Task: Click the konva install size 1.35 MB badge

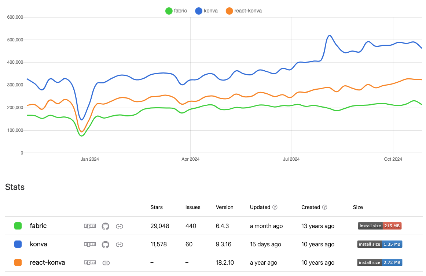Action: pyautogui.click(x=379, y=244)
